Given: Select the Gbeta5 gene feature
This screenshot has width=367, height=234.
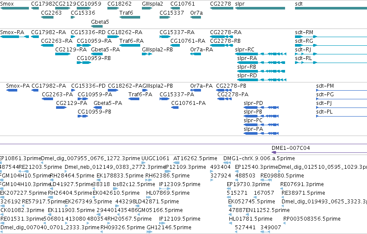Looking at the screenshot, I should [x=97, y=26].
